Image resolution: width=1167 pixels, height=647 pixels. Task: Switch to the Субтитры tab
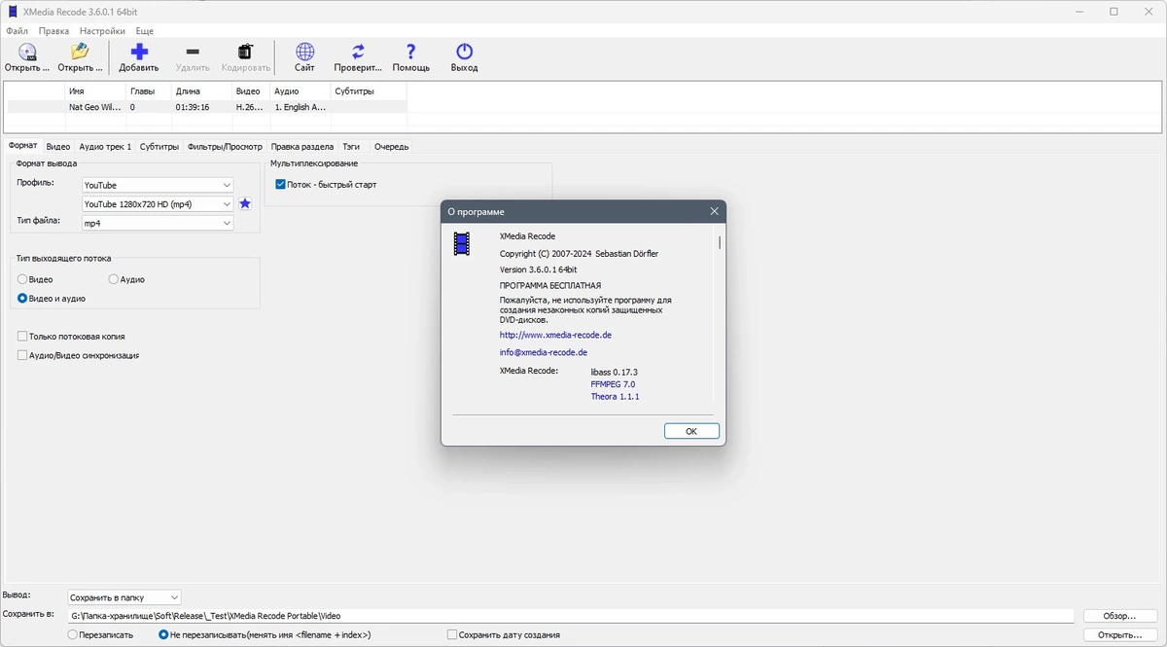(x=159, y=147)
